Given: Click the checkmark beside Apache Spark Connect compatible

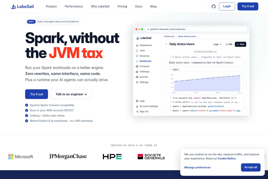Looking at the screenshot, I should pos(27,105).
